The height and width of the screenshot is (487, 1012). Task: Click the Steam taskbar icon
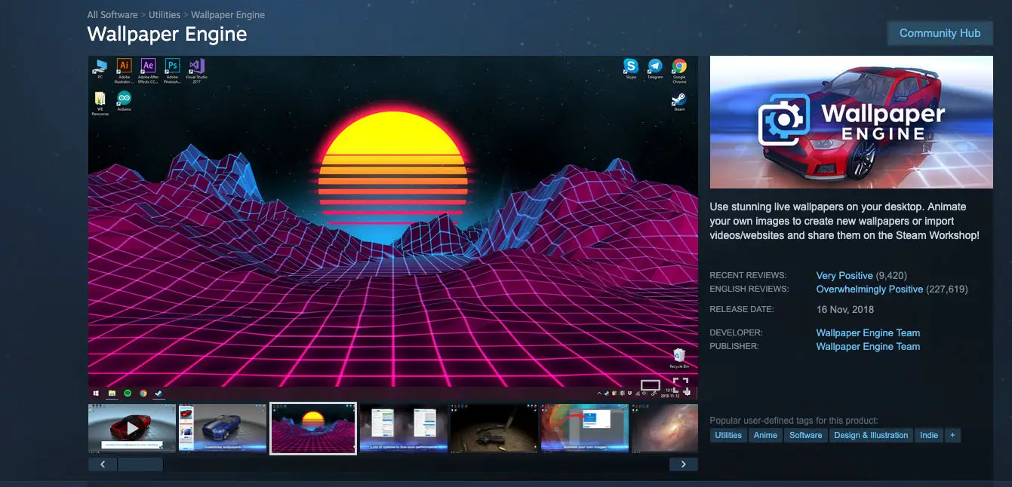(158, 393)
